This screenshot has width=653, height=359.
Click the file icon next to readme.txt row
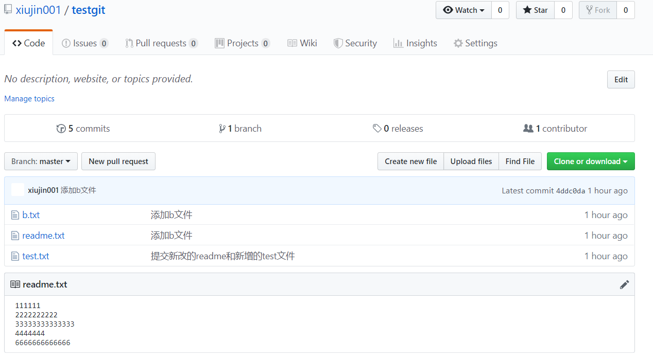[15, 236]
